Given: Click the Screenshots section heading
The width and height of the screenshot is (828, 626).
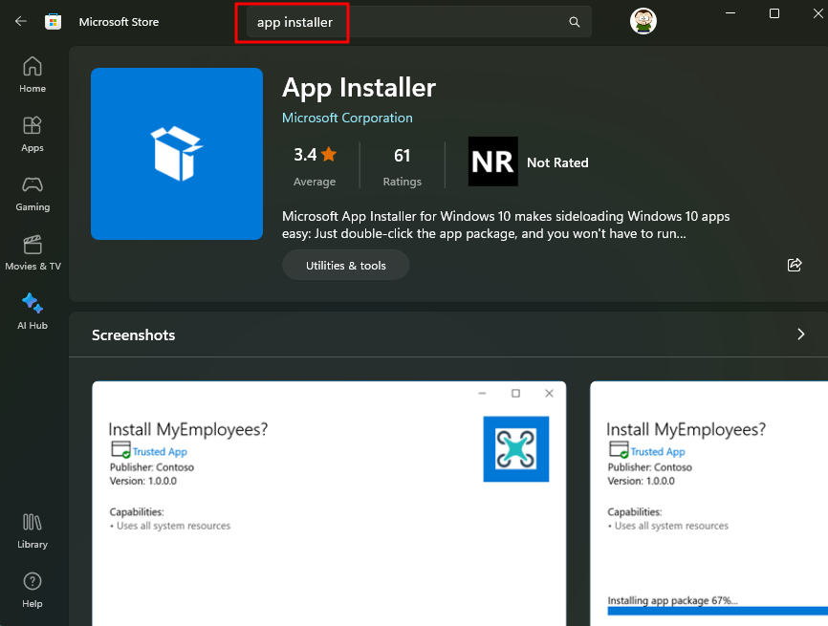Looking at the screenshot, I should 133,335.
